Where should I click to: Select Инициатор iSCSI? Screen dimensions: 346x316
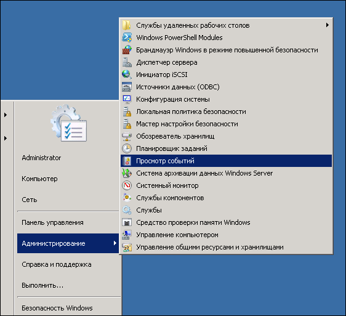pos(226,75)
